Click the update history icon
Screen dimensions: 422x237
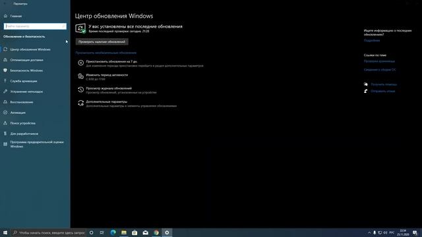80,90
